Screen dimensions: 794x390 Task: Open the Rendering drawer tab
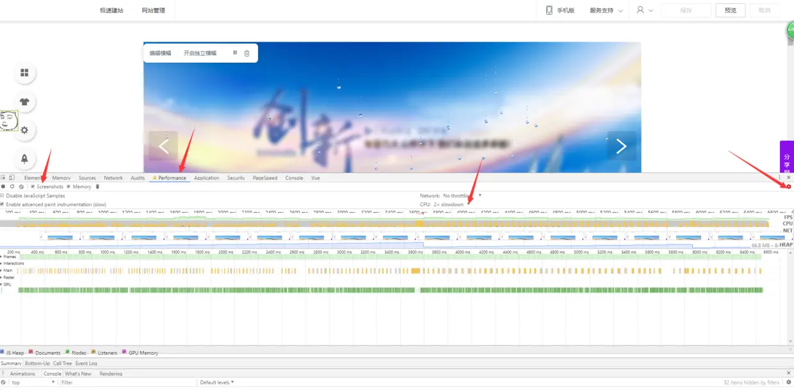pyautogui.click(x=111, y=373)
